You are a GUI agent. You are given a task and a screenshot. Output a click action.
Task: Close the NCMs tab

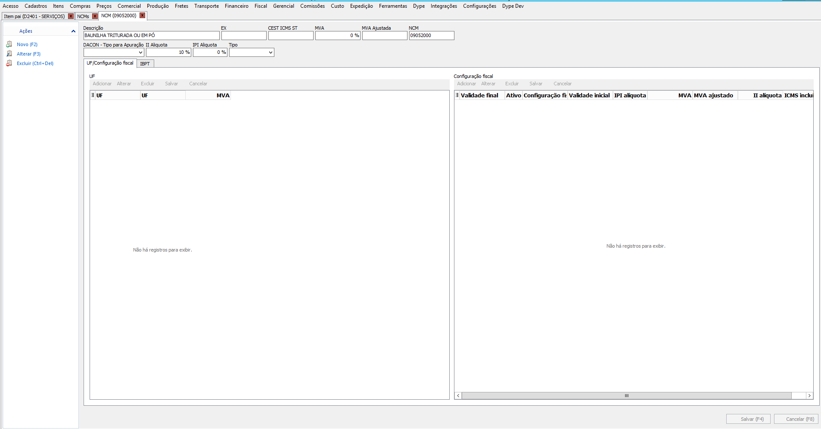click(95, 16)
